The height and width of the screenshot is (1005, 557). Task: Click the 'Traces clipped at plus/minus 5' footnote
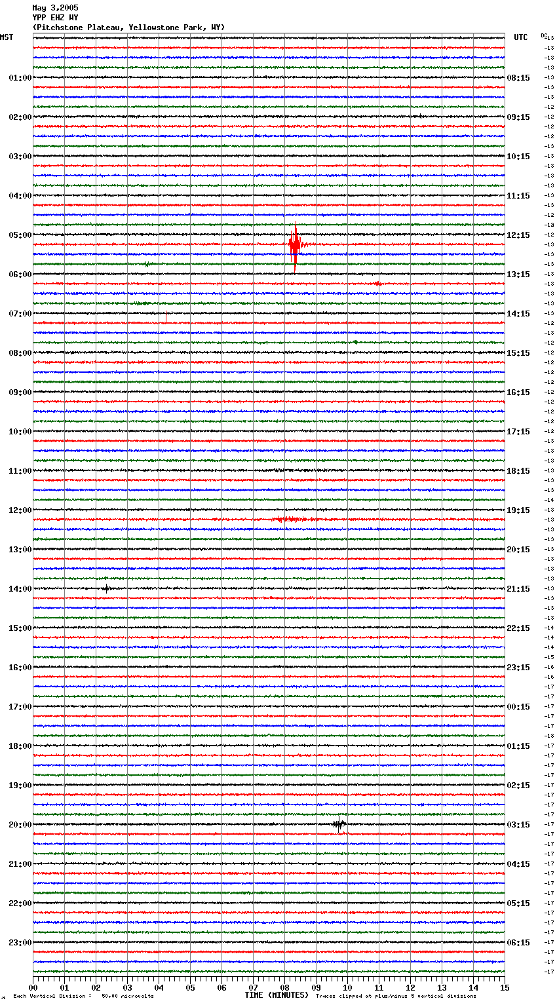click(396, 996)
